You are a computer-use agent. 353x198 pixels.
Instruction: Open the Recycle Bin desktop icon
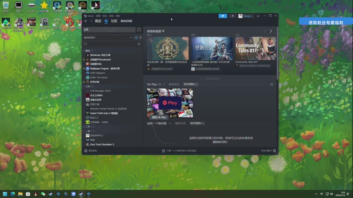tap(6, 6)
